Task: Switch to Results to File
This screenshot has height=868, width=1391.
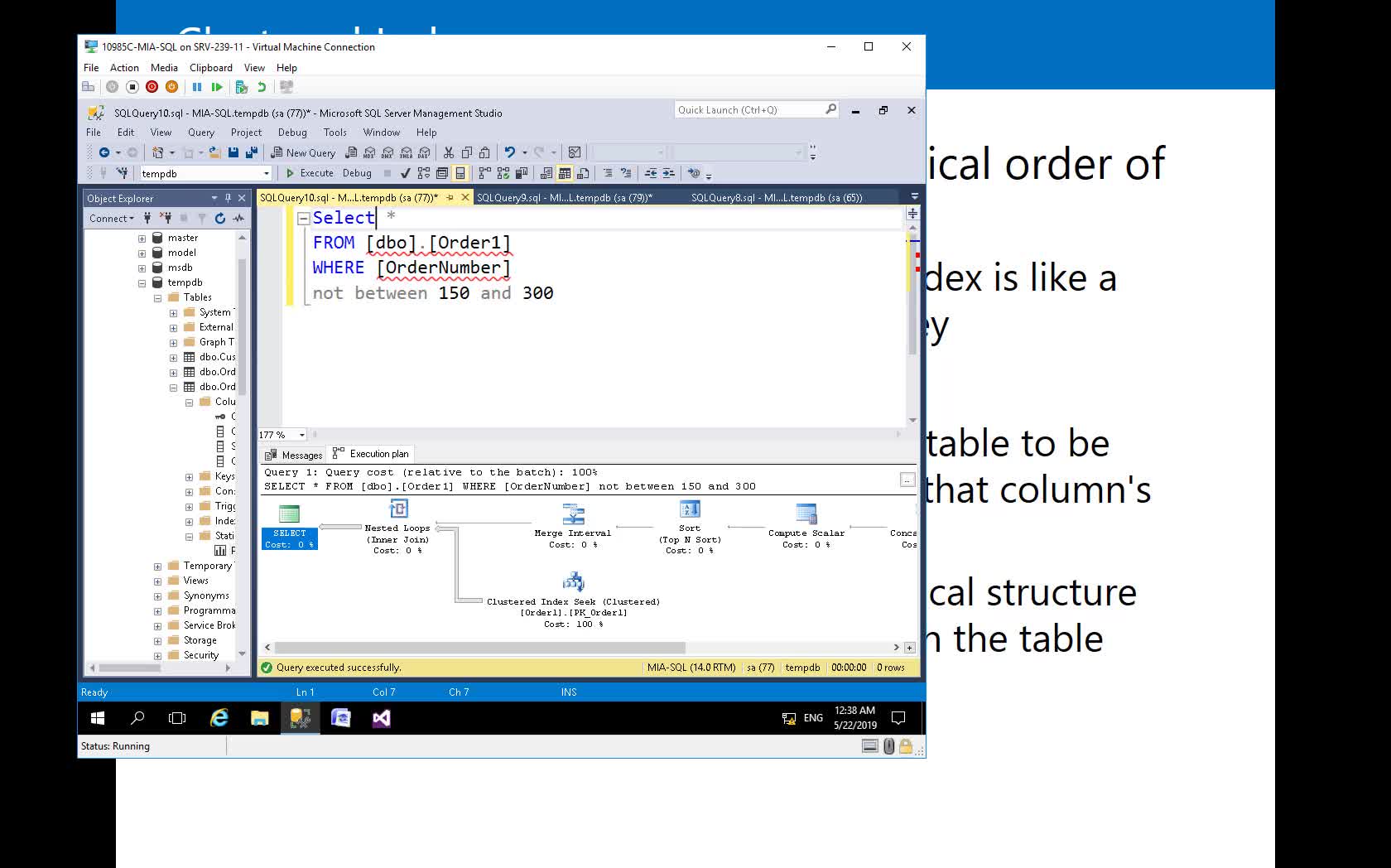Action: click(583, 173)
